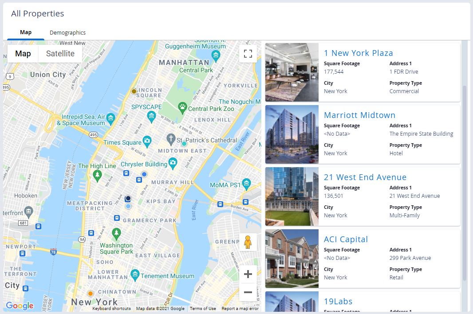Zoom out using the minus icon
The image size is (473, 314).
point(248,292)
